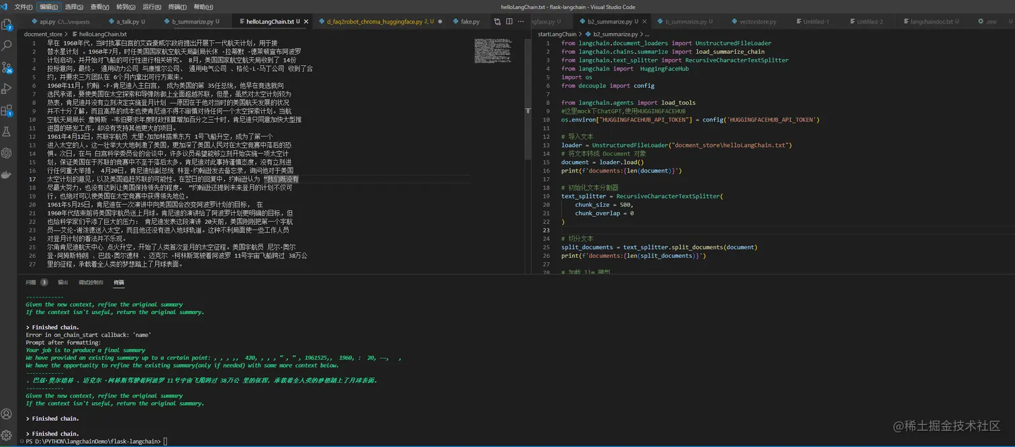Open the 终端 menu in menu bar
The image size is (1015, 447).
tap(177, 7)
